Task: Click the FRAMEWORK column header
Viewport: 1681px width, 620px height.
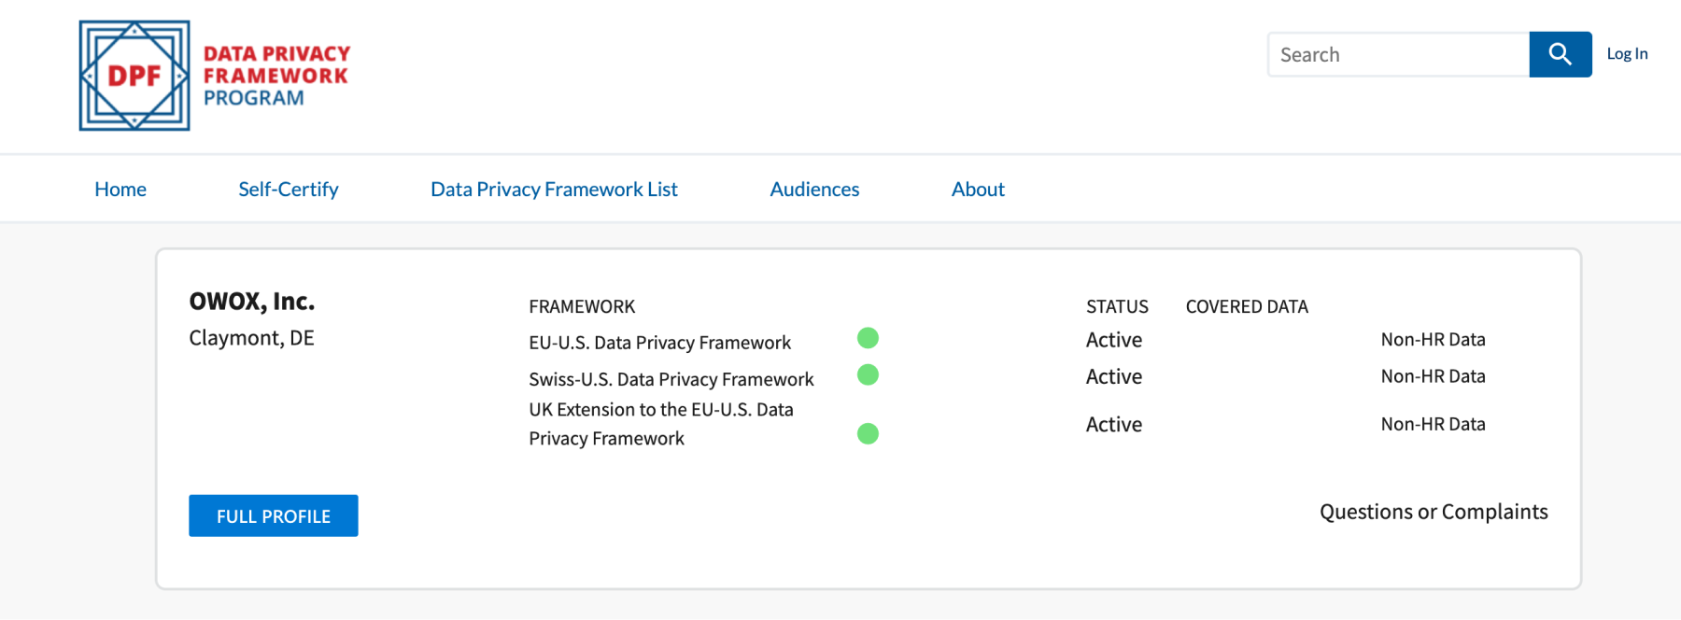Action: [x=582, y=306]
